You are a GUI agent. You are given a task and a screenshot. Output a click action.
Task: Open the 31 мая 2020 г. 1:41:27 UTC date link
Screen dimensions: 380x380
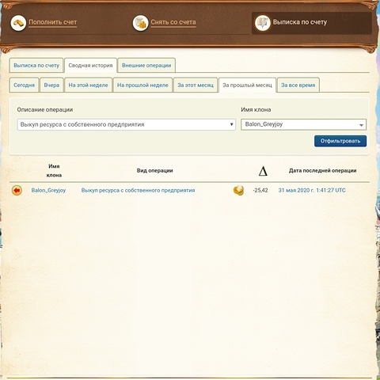click(312, 190)
